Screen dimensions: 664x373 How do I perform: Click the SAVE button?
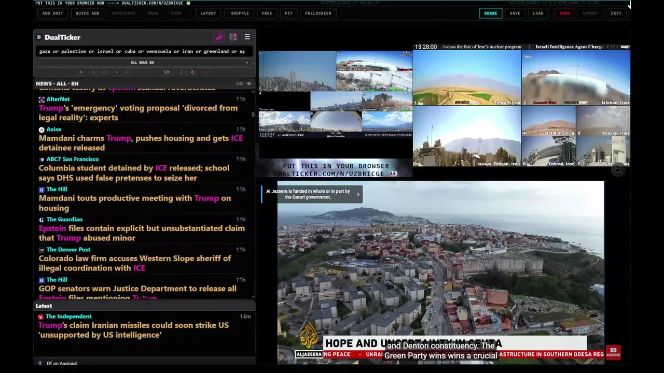point(515,13)
